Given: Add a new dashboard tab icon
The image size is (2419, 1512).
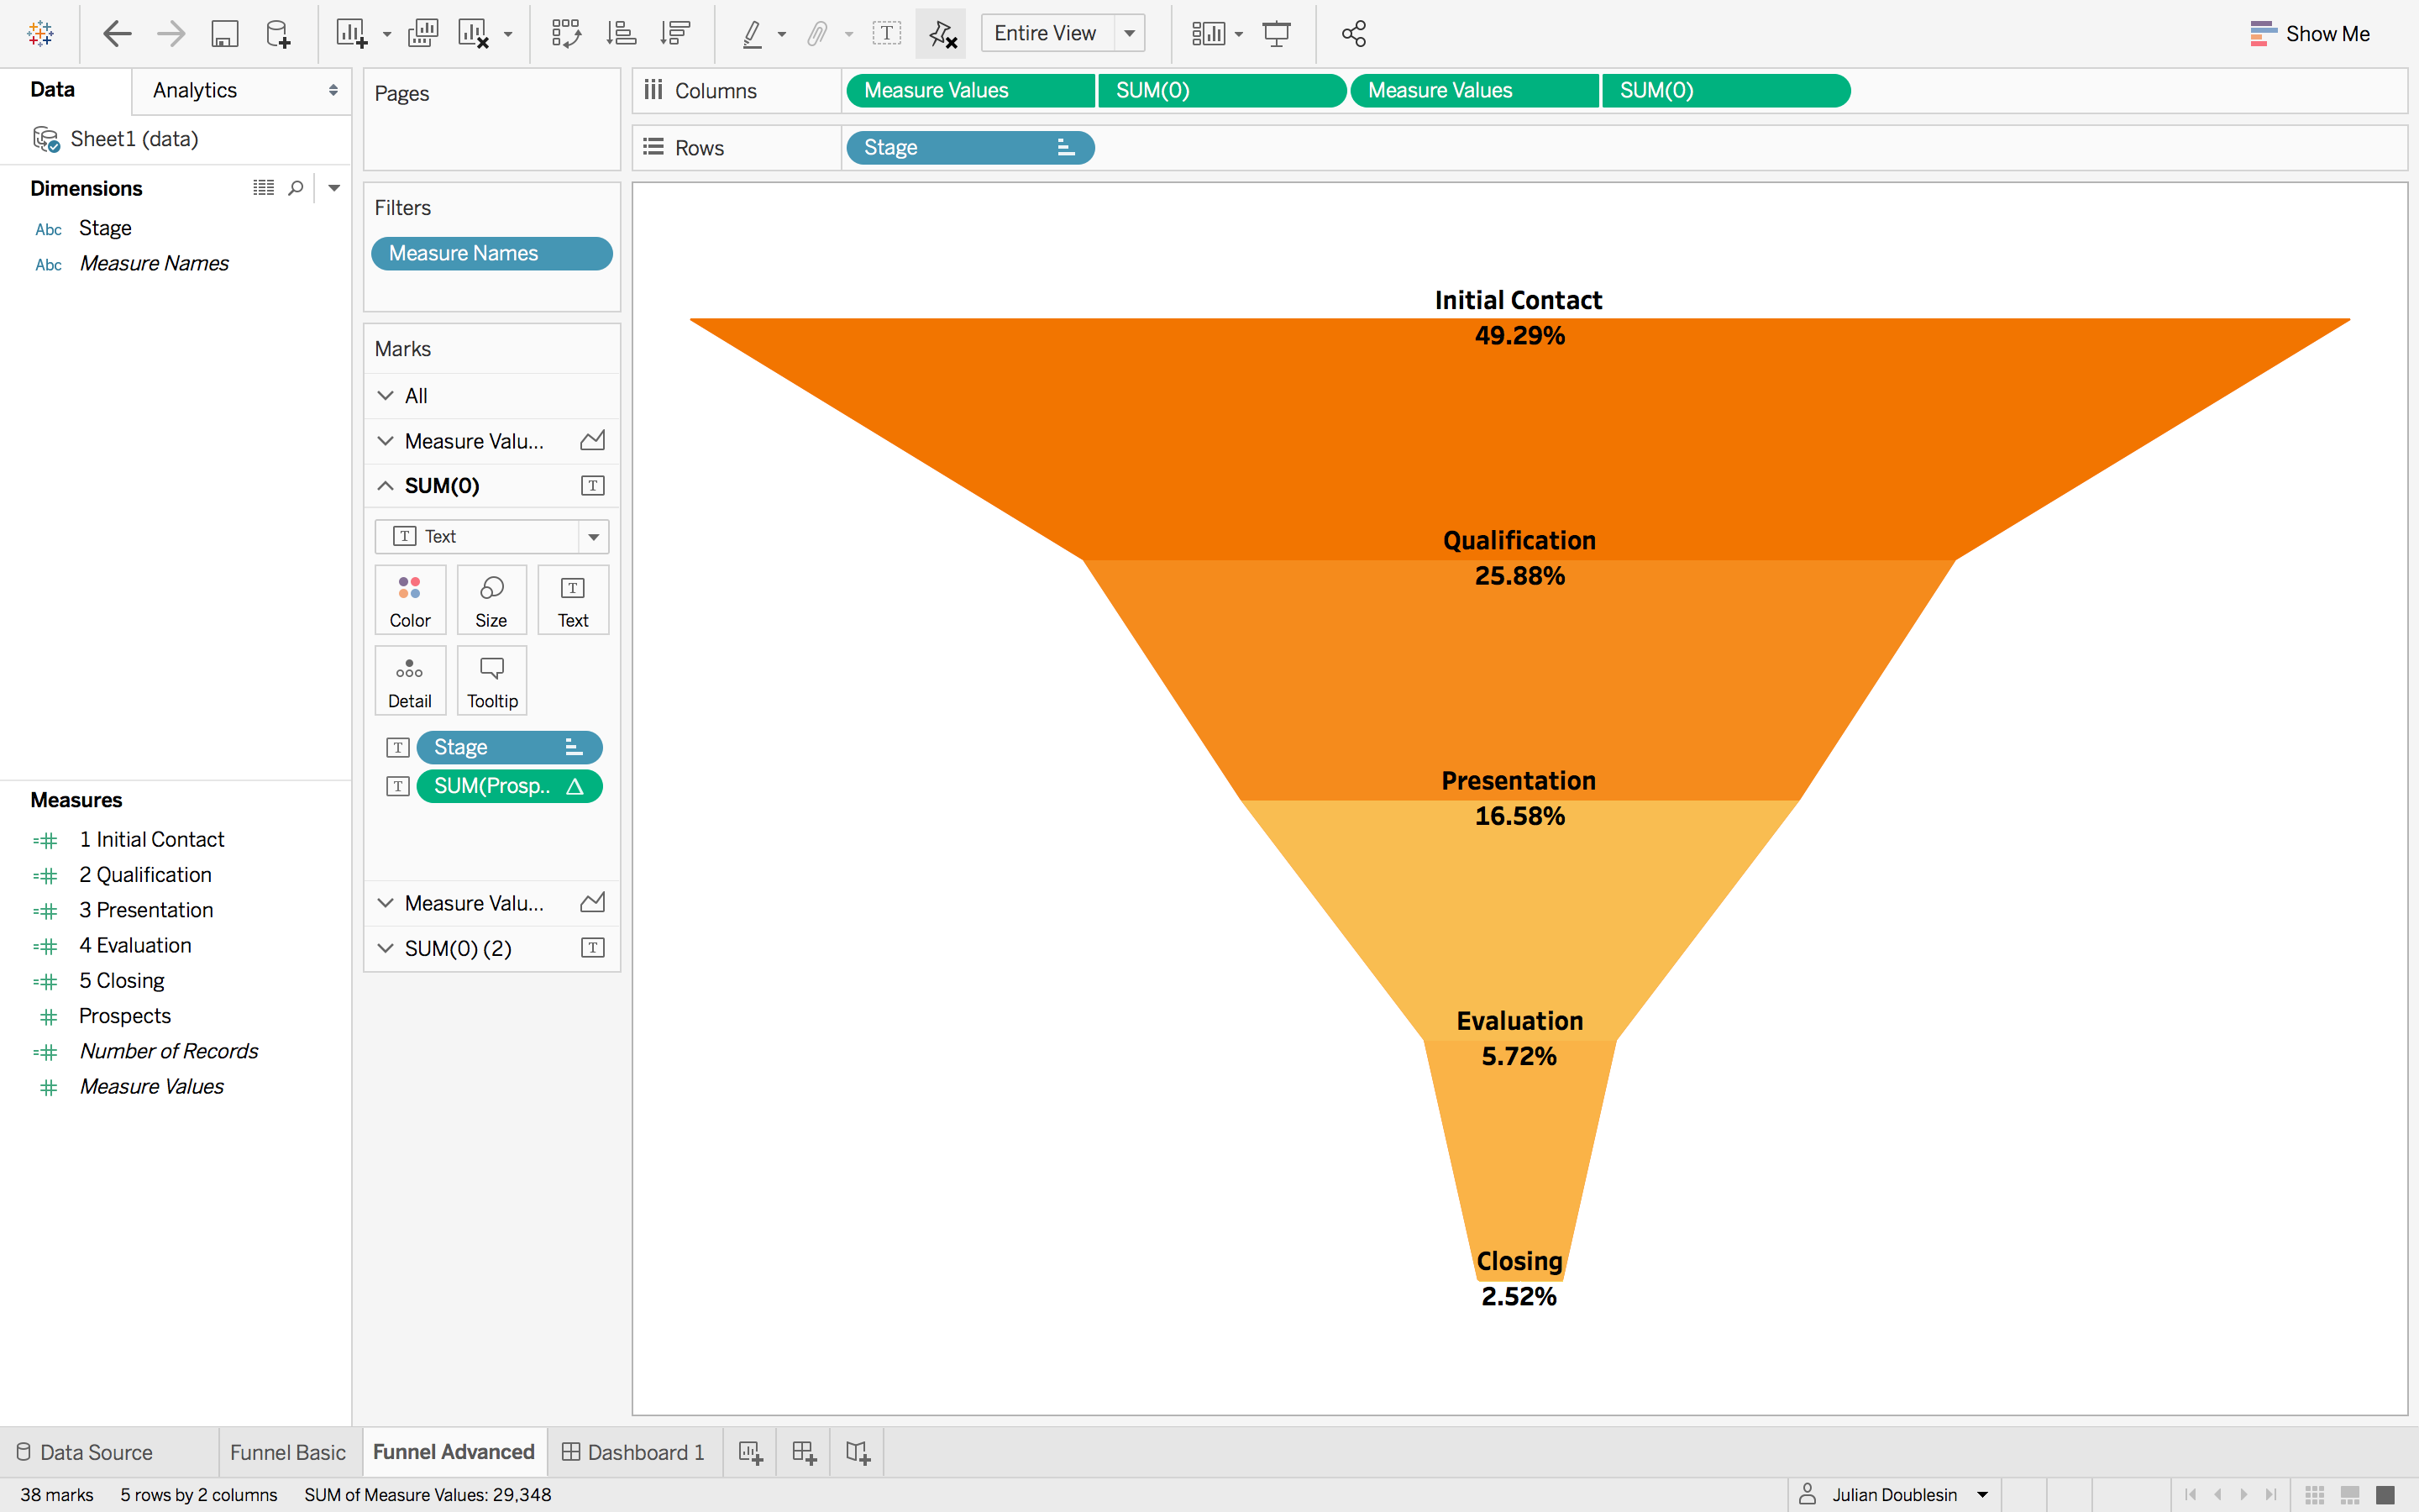Looking at the screenshot, I should (x=804, y=1453).
